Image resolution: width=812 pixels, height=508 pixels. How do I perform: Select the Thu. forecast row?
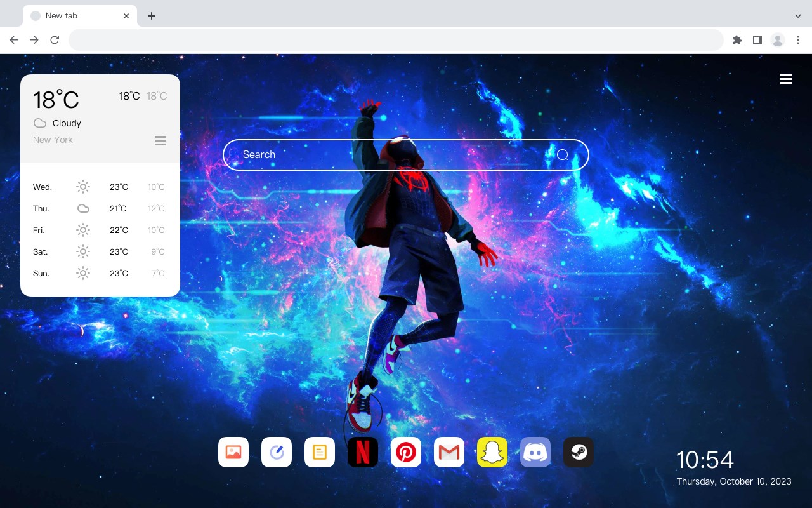point(100,208)
